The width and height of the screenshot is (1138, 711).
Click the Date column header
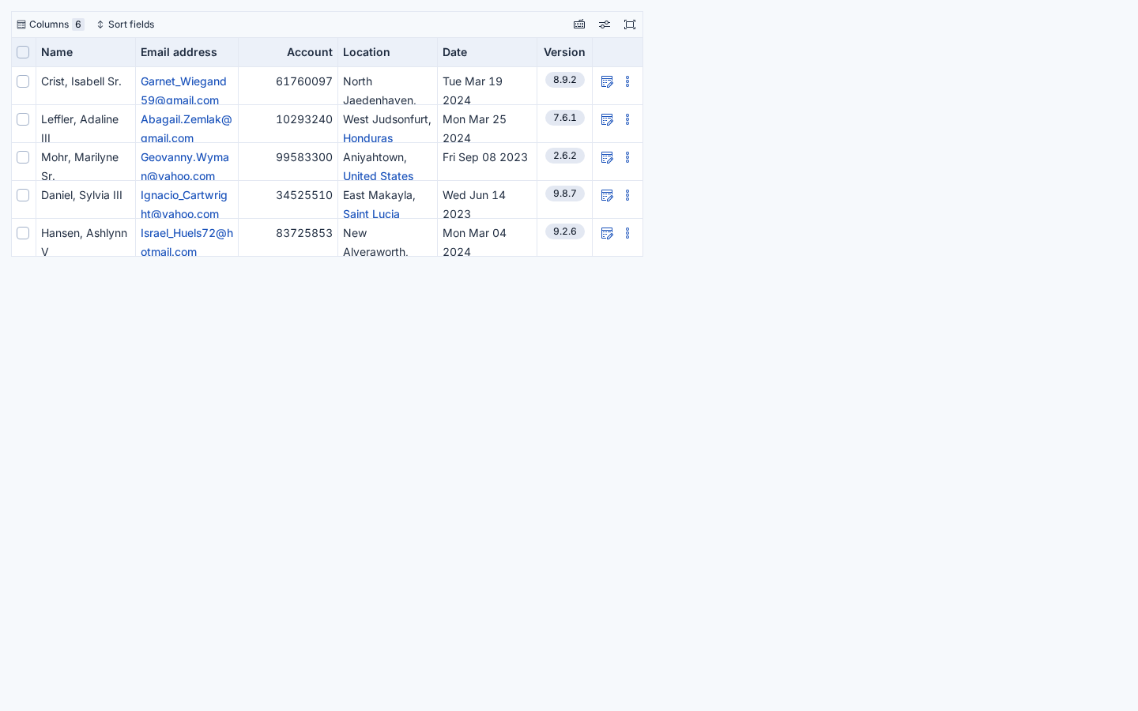[487, 52]
